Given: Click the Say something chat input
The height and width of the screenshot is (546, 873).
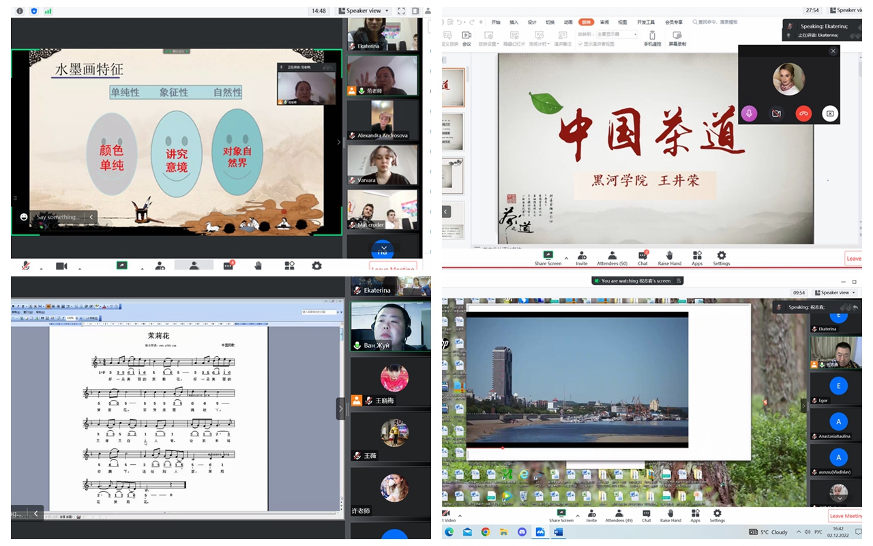Looking at the screenshot, I should click(57, 217).
